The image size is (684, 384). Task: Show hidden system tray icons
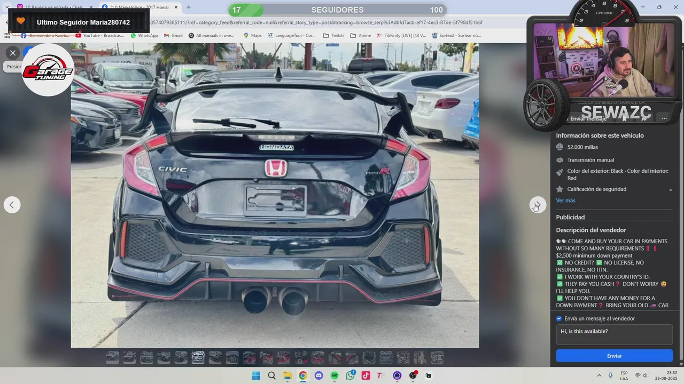(599, 375)
